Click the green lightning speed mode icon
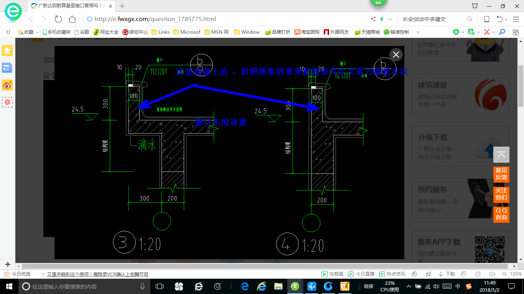The image size is (524, 294). [382, 19]
